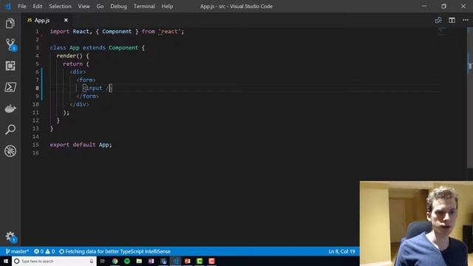The width and height of the screenshot is (473, 266).
Task: Click the master* git branch indicator
Action: (17, 251)
